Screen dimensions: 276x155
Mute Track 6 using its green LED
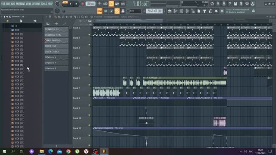coord(89,85)
